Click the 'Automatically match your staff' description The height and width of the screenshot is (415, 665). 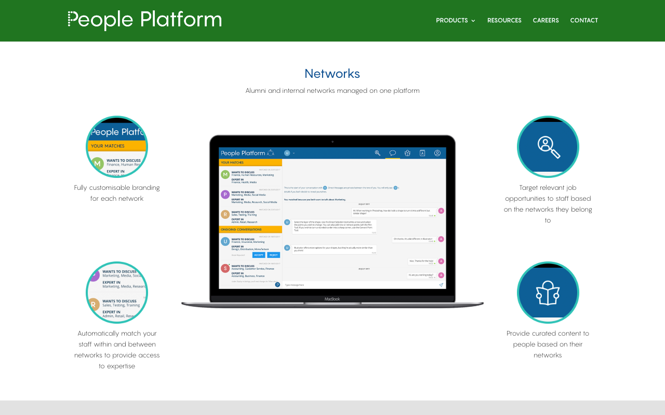[117, 350]
